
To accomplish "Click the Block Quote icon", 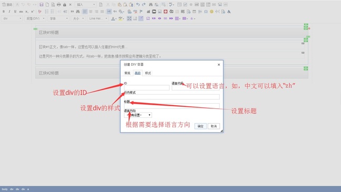I will click(x=72, y=12).
